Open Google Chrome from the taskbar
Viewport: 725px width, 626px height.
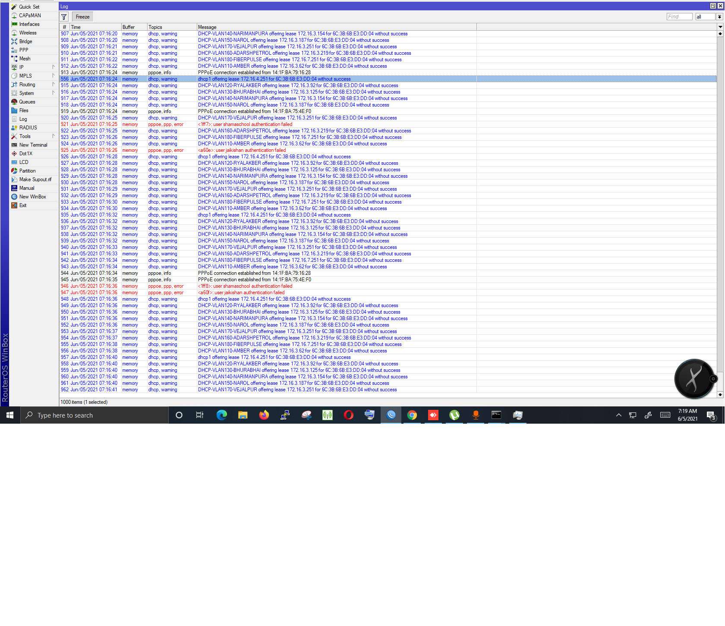[x=412, y=415]
